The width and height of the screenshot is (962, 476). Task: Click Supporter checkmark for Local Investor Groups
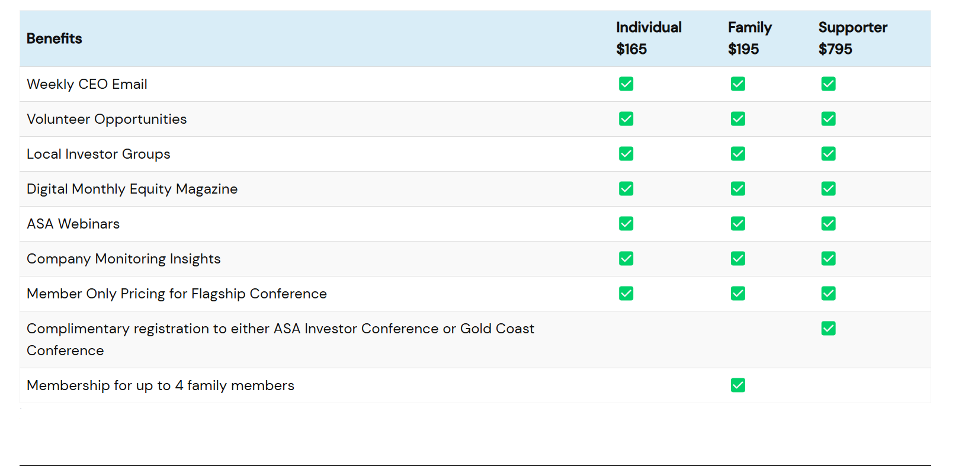pos(828,154)
